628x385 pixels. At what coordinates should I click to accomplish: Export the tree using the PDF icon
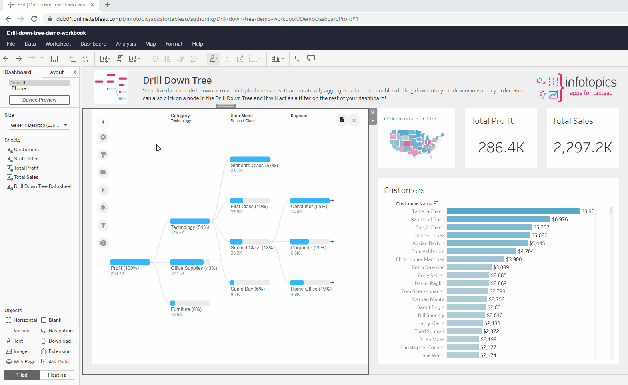(x=342, y=120)
